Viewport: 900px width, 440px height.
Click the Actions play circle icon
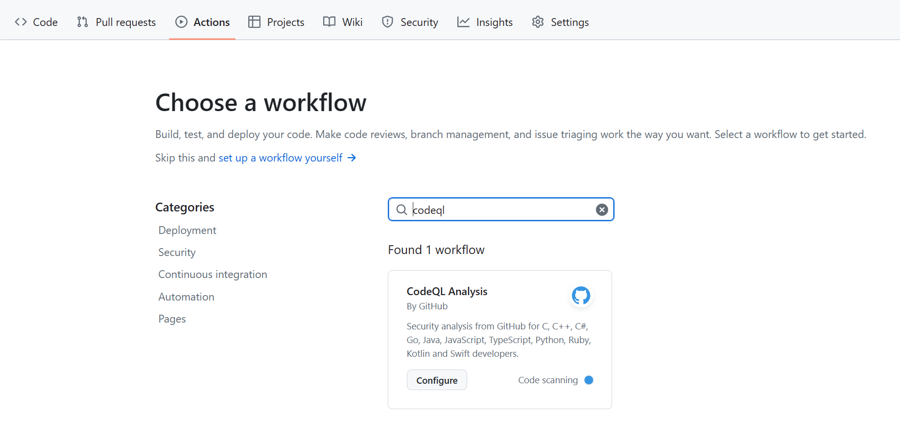[181, 22]
